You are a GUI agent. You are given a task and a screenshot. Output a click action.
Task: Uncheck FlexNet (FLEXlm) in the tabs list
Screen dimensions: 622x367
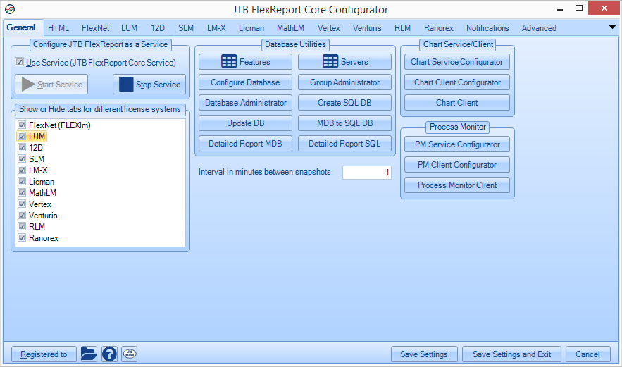(x=23, y=125)
